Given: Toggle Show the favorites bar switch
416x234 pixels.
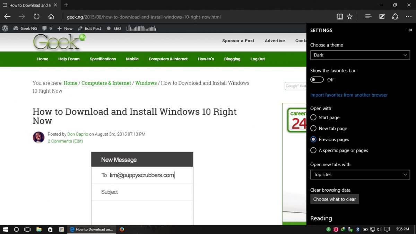Looking at the screenshot, I should (317, 80).
